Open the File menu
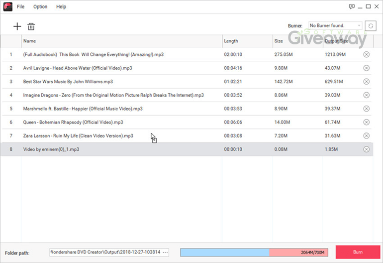The height and width of the screenshot is (263, 383). [x=20, y=7]
